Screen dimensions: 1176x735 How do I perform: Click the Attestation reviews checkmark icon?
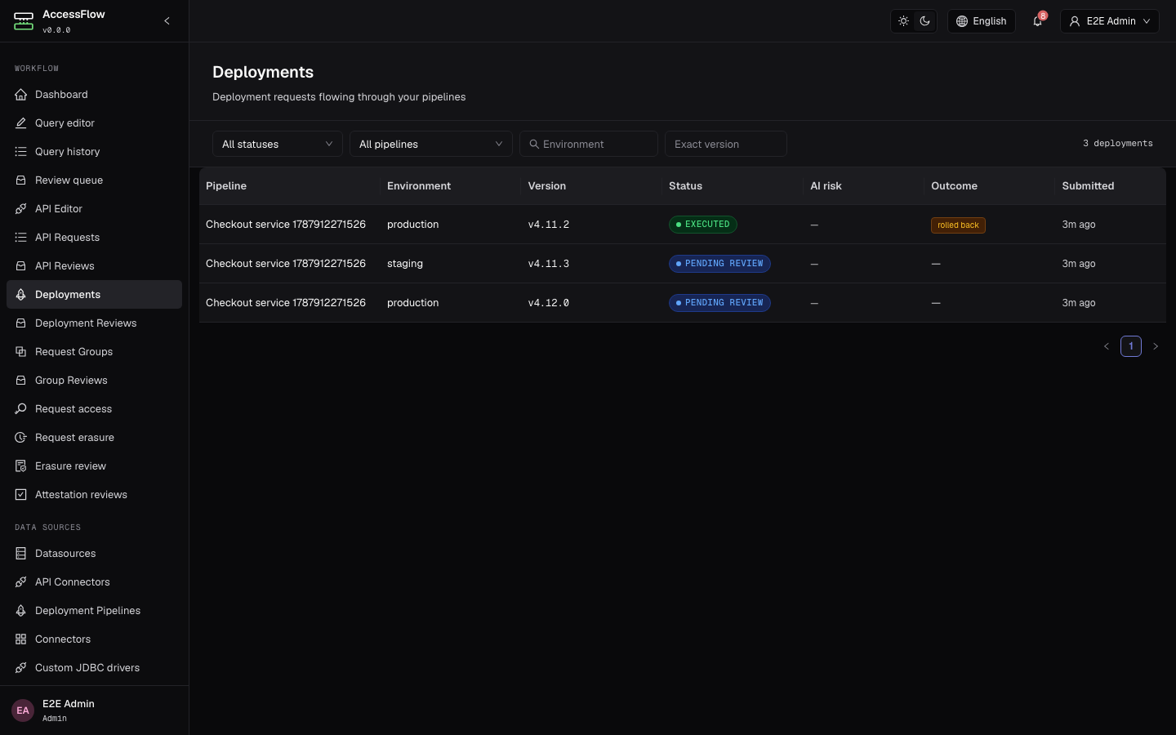click(21, 495)
